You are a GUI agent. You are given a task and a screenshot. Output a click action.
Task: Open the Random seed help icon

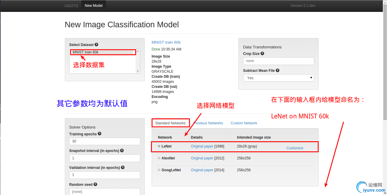pos(95,184)
